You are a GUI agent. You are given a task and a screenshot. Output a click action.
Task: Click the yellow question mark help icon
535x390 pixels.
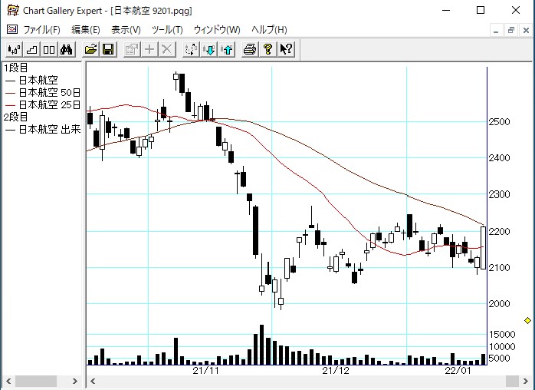pyautogui.click(x=267, y=50)
